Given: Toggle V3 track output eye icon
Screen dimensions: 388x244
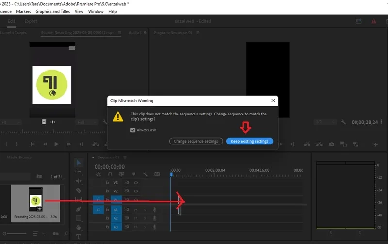Looking at the screenshot, I should point(136,183).
